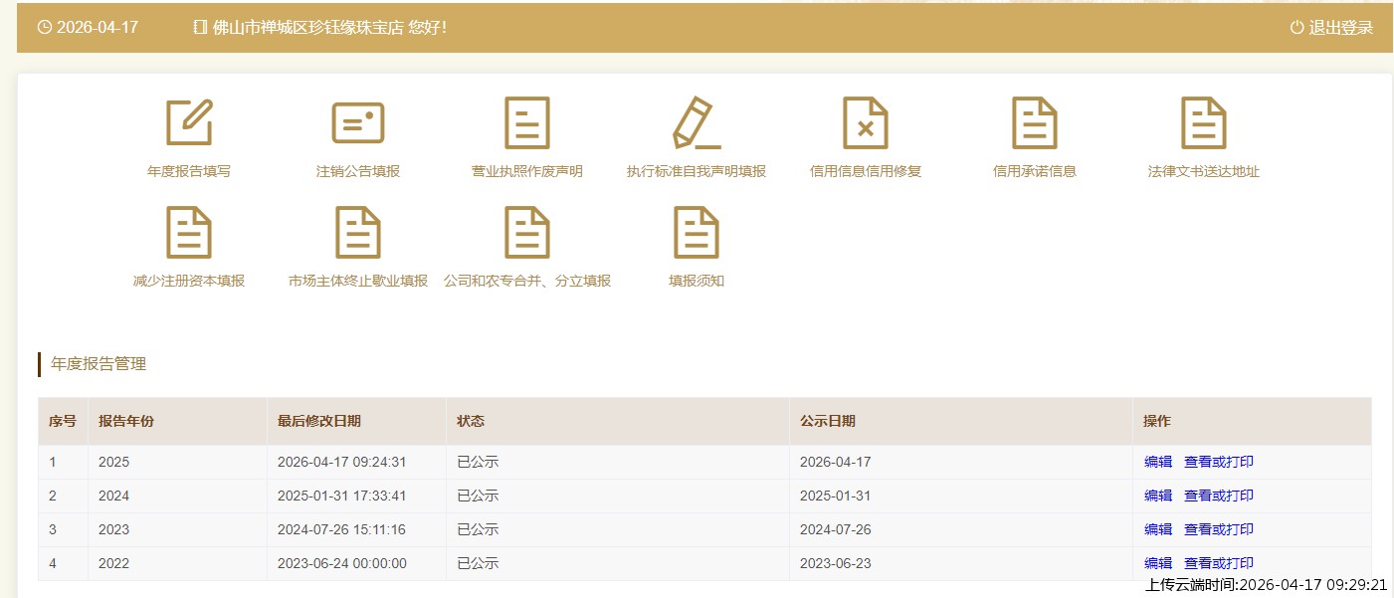The image size is (1394, 598).
Task: Click 退出登录 to log out
Action: pos(1331,28)
